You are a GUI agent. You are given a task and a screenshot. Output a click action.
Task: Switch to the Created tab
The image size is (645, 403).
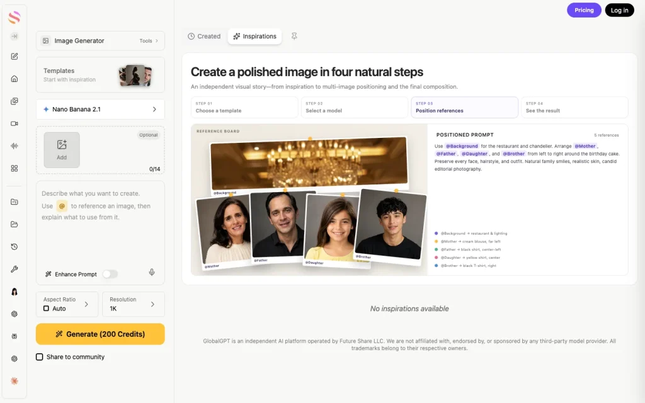click(205, 36)
